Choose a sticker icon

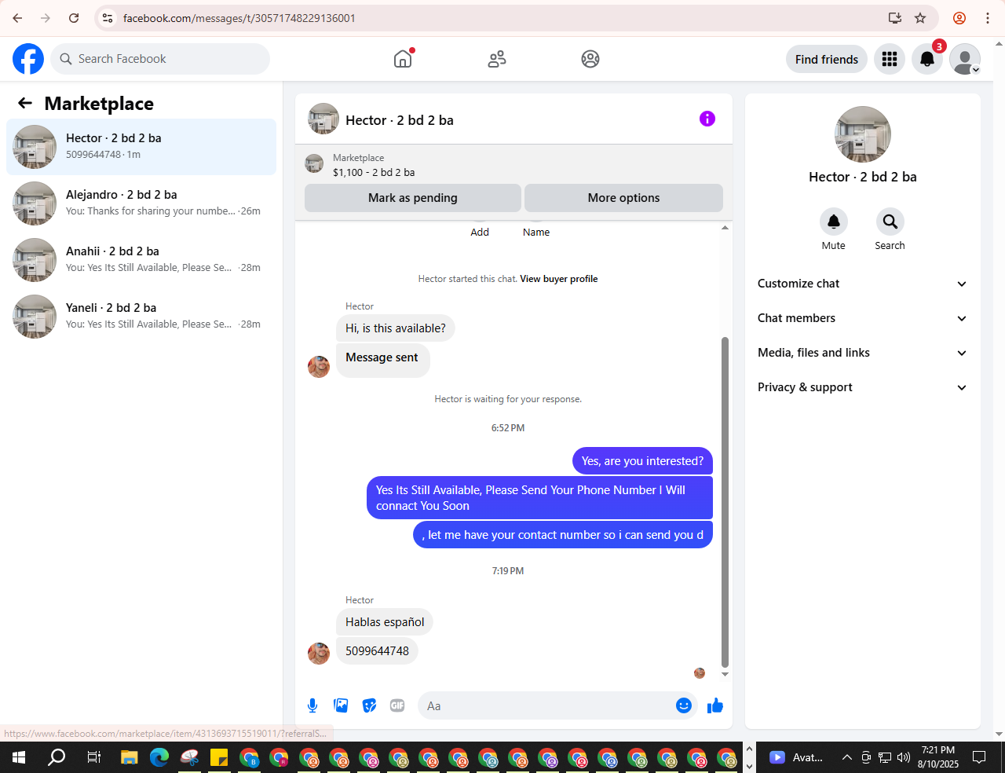(x=369, y=705)
